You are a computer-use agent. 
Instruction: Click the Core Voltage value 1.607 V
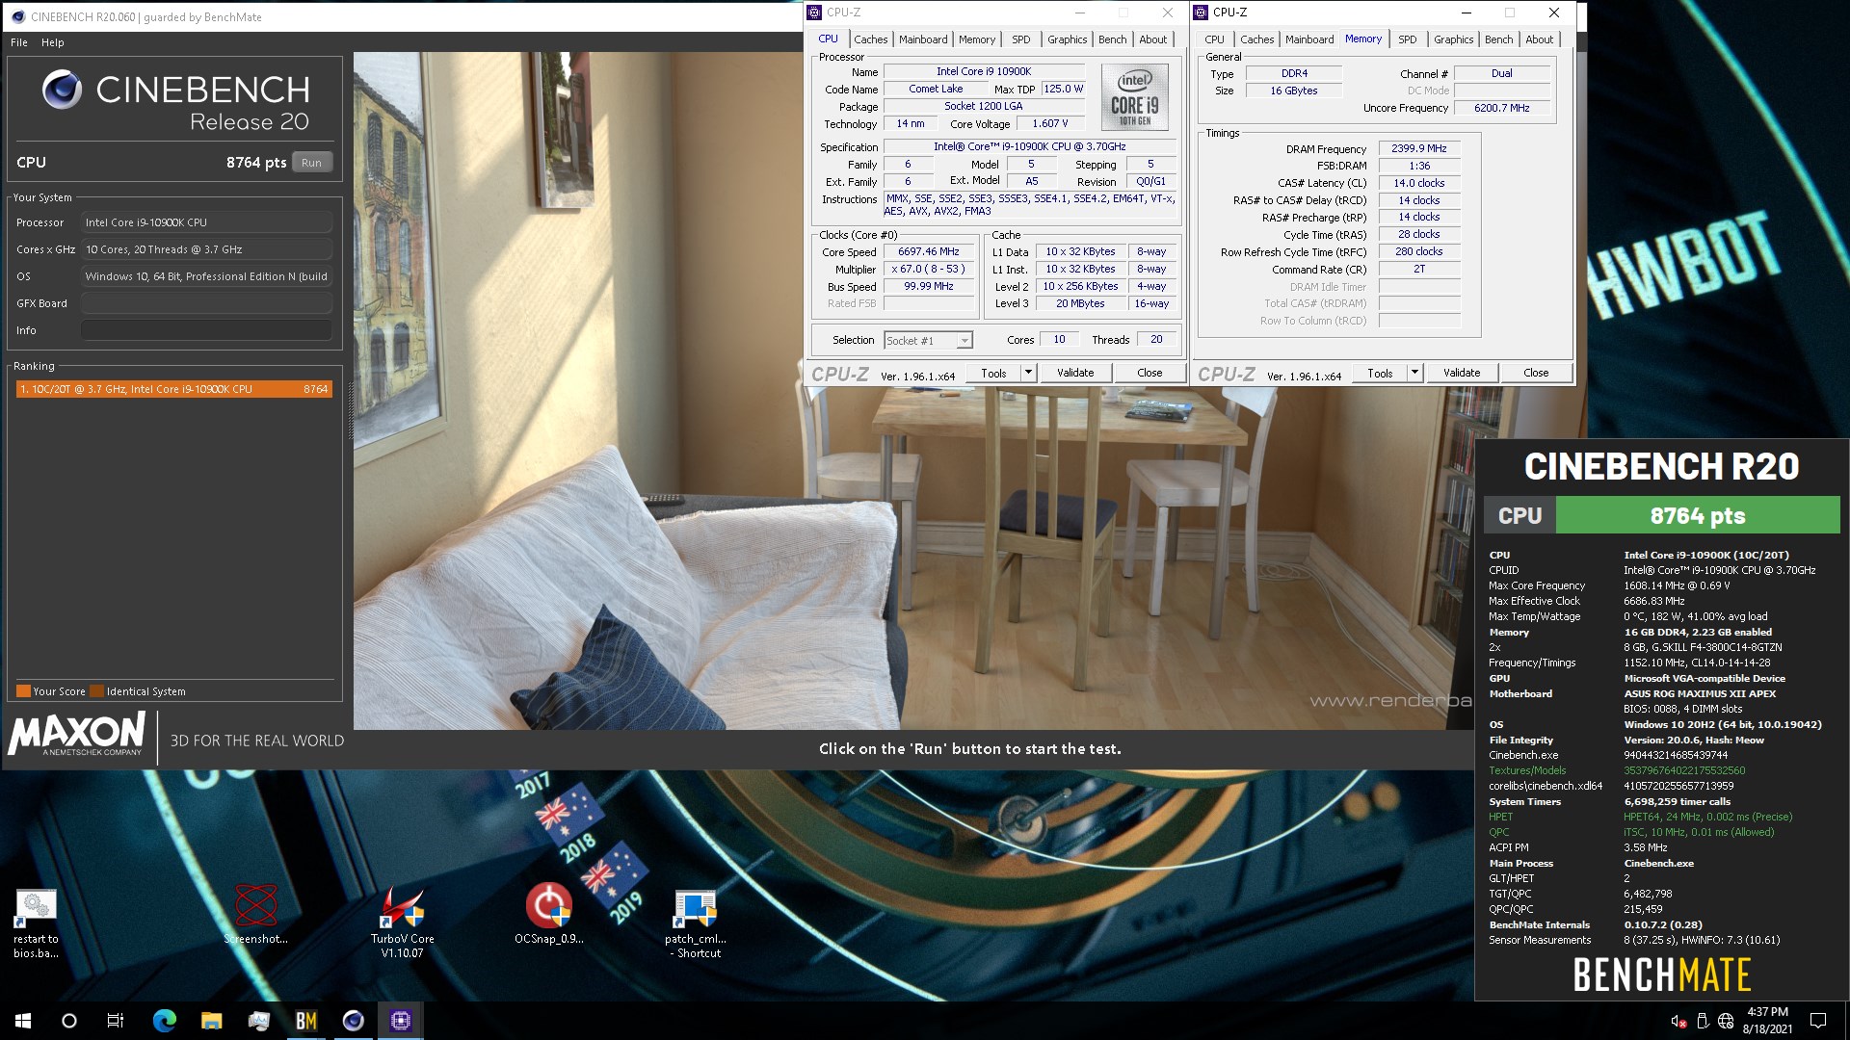(1050, 123)
